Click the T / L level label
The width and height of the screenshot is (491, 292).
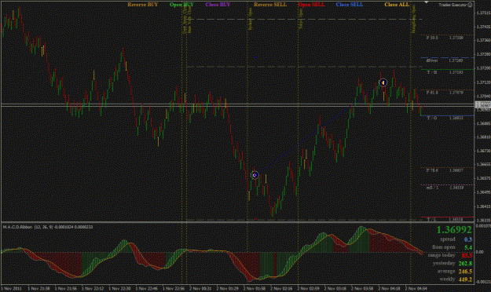432,220
